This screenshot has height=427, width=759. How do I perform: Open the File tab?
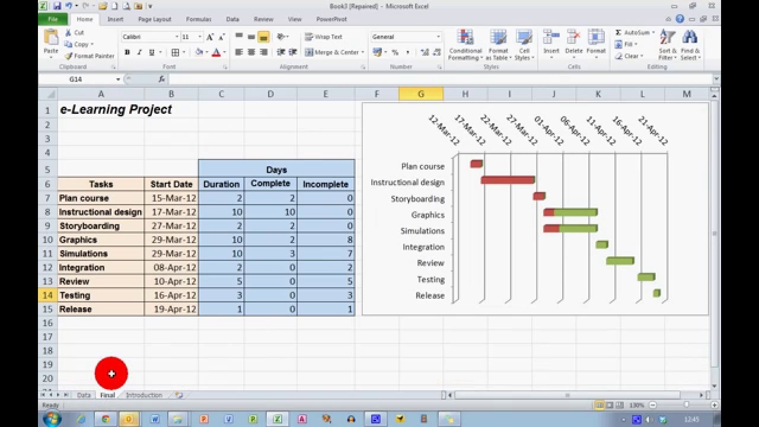[x=53, y=19]
